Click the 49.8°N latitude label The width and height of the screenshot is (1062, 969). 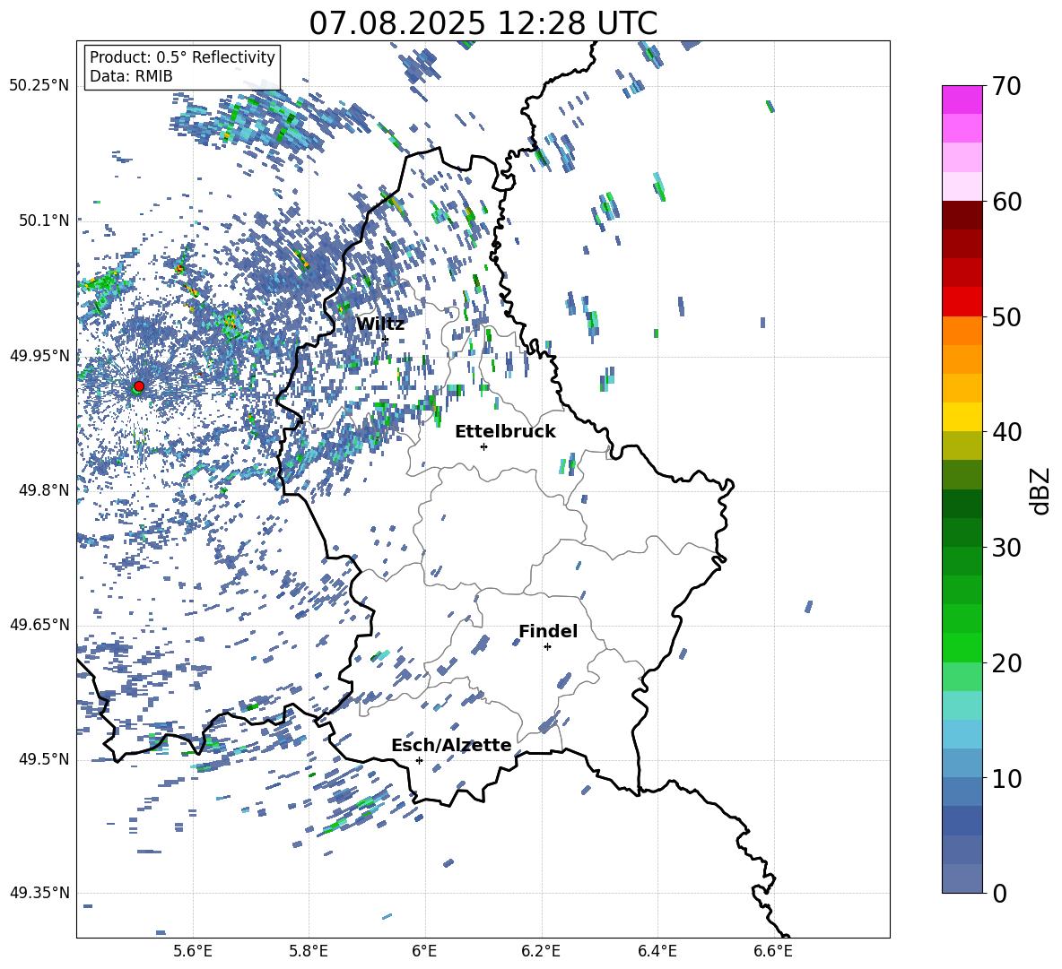43,490
